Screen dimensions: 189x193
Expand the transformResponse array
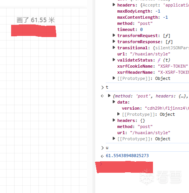click(x=114, y=41)
